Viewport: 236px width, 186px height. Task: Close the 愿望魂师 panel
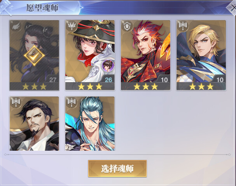point(233,7)
